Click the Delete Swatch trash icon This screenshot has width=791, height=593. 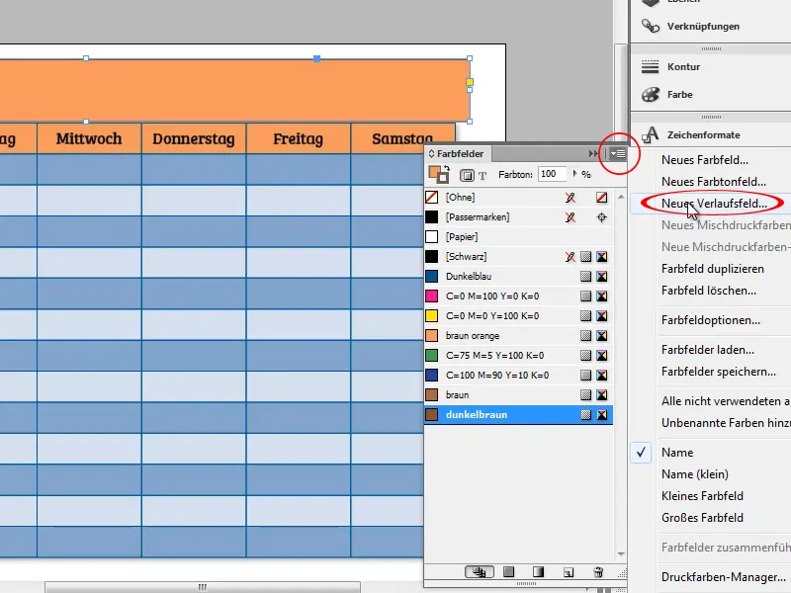(598, 572)
